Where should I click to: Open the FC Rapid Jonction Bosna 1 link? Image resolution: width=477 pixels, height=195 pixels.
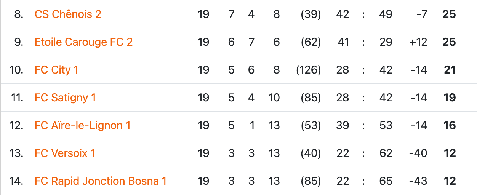pyautogui.click(x=100, y=181)
